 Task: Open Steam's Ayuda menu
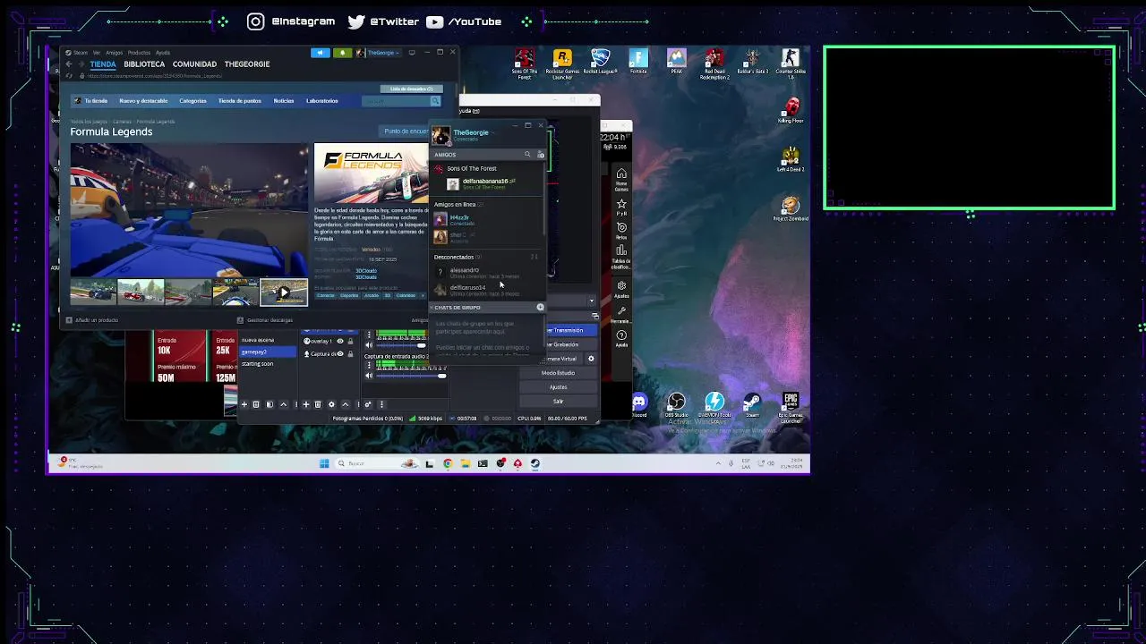pos(162,53)
